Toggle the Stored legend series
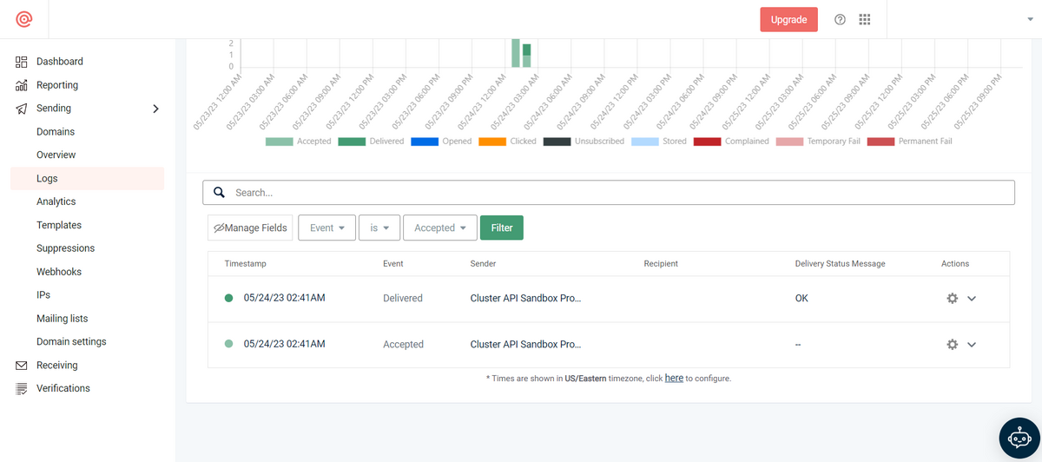 659,141
